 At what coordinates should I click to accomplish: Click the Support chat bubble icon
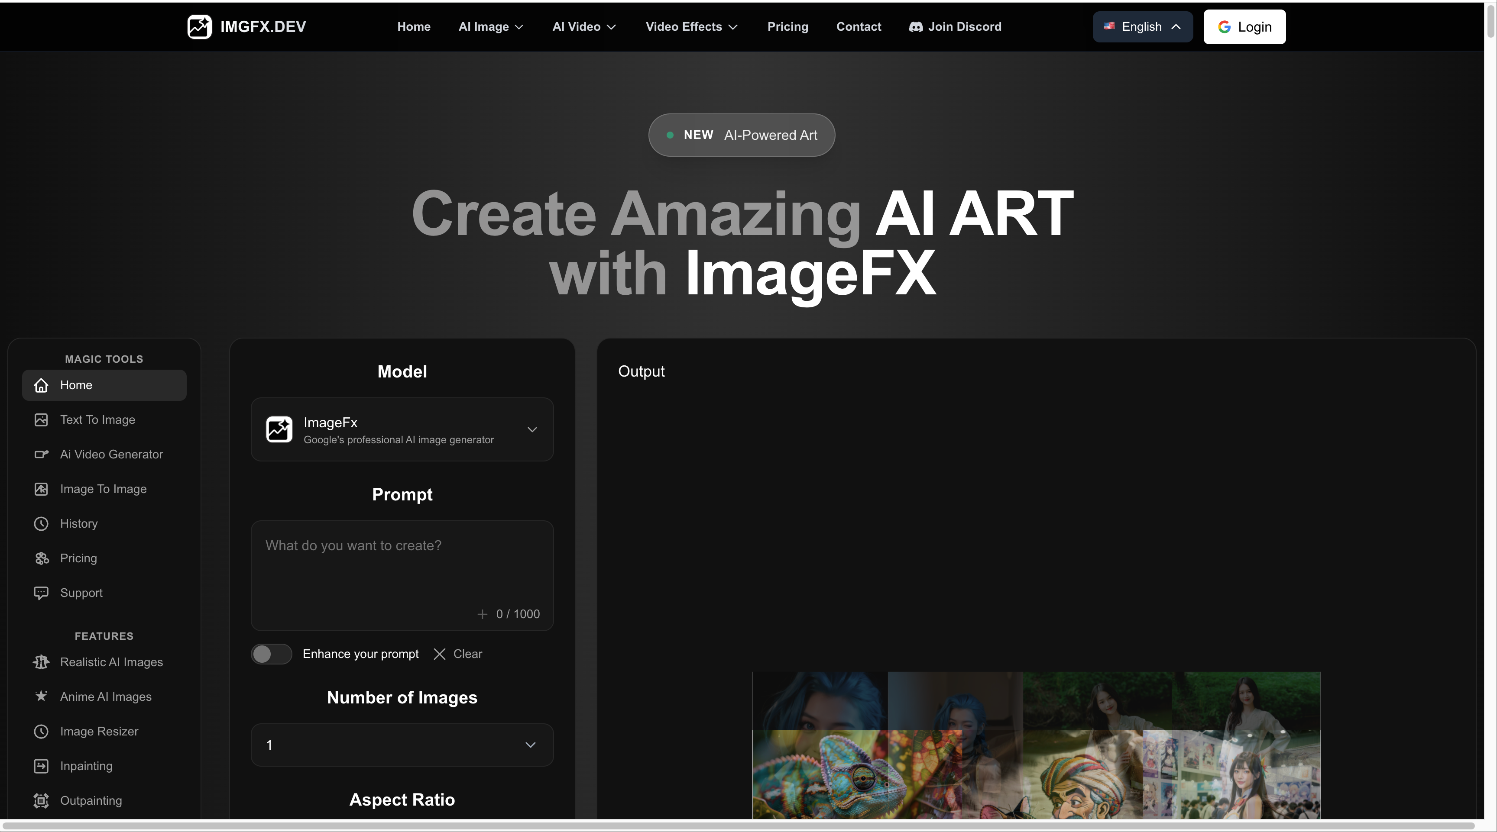click(41, 593)
